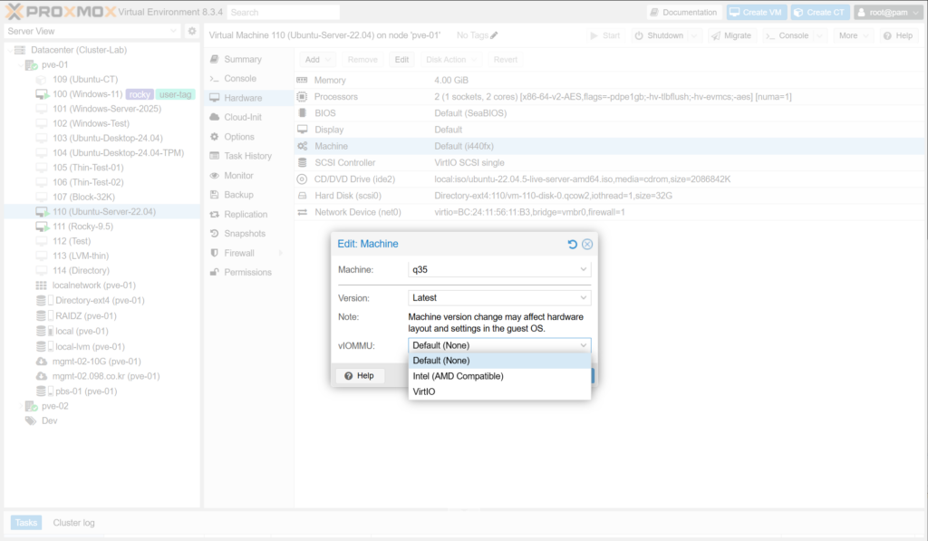
Task: Select VirtIO from the vIOMMU list
Action: pos(424,391)
